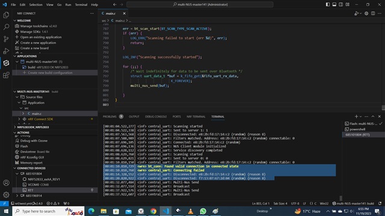Switch to the DEBUG CONSOLE tab
This screenshot has height=216, width=385.
click(x=156, y=116)
